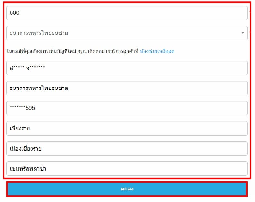Click the province field showing เชียงราย
The image size is (255, 202).
(127, 128)
